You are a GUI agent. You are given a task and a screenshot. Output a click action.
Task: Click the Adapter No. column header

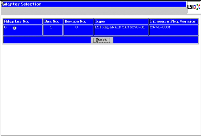23,22
